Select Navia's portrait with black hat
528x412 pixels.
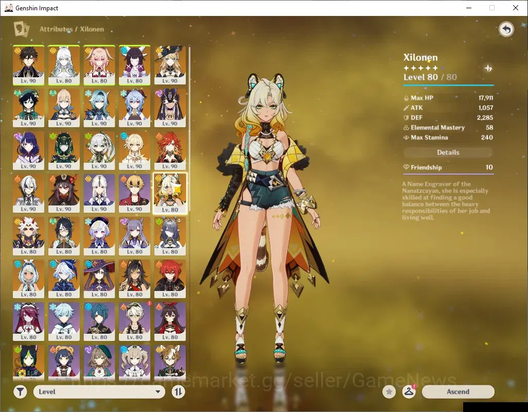[x=170, y=65]
